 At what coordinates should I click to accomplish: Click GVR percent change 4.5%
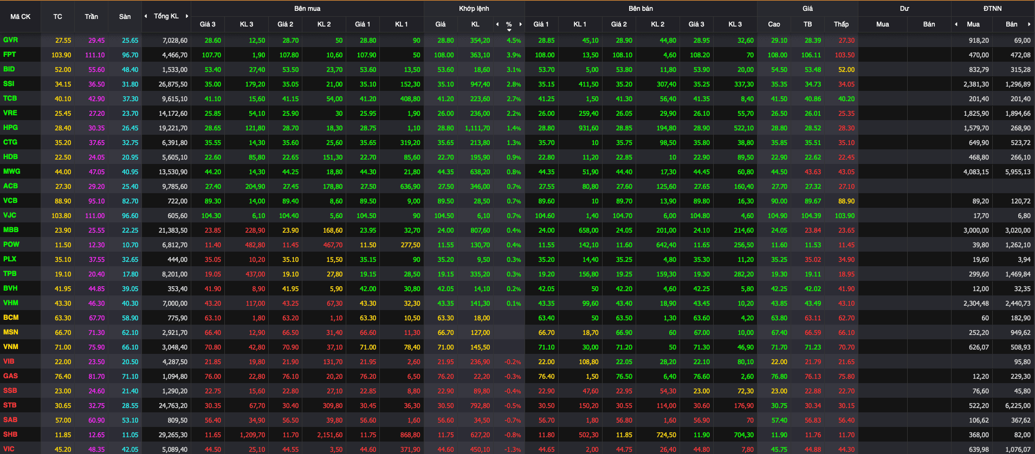[x=514, y=41]
